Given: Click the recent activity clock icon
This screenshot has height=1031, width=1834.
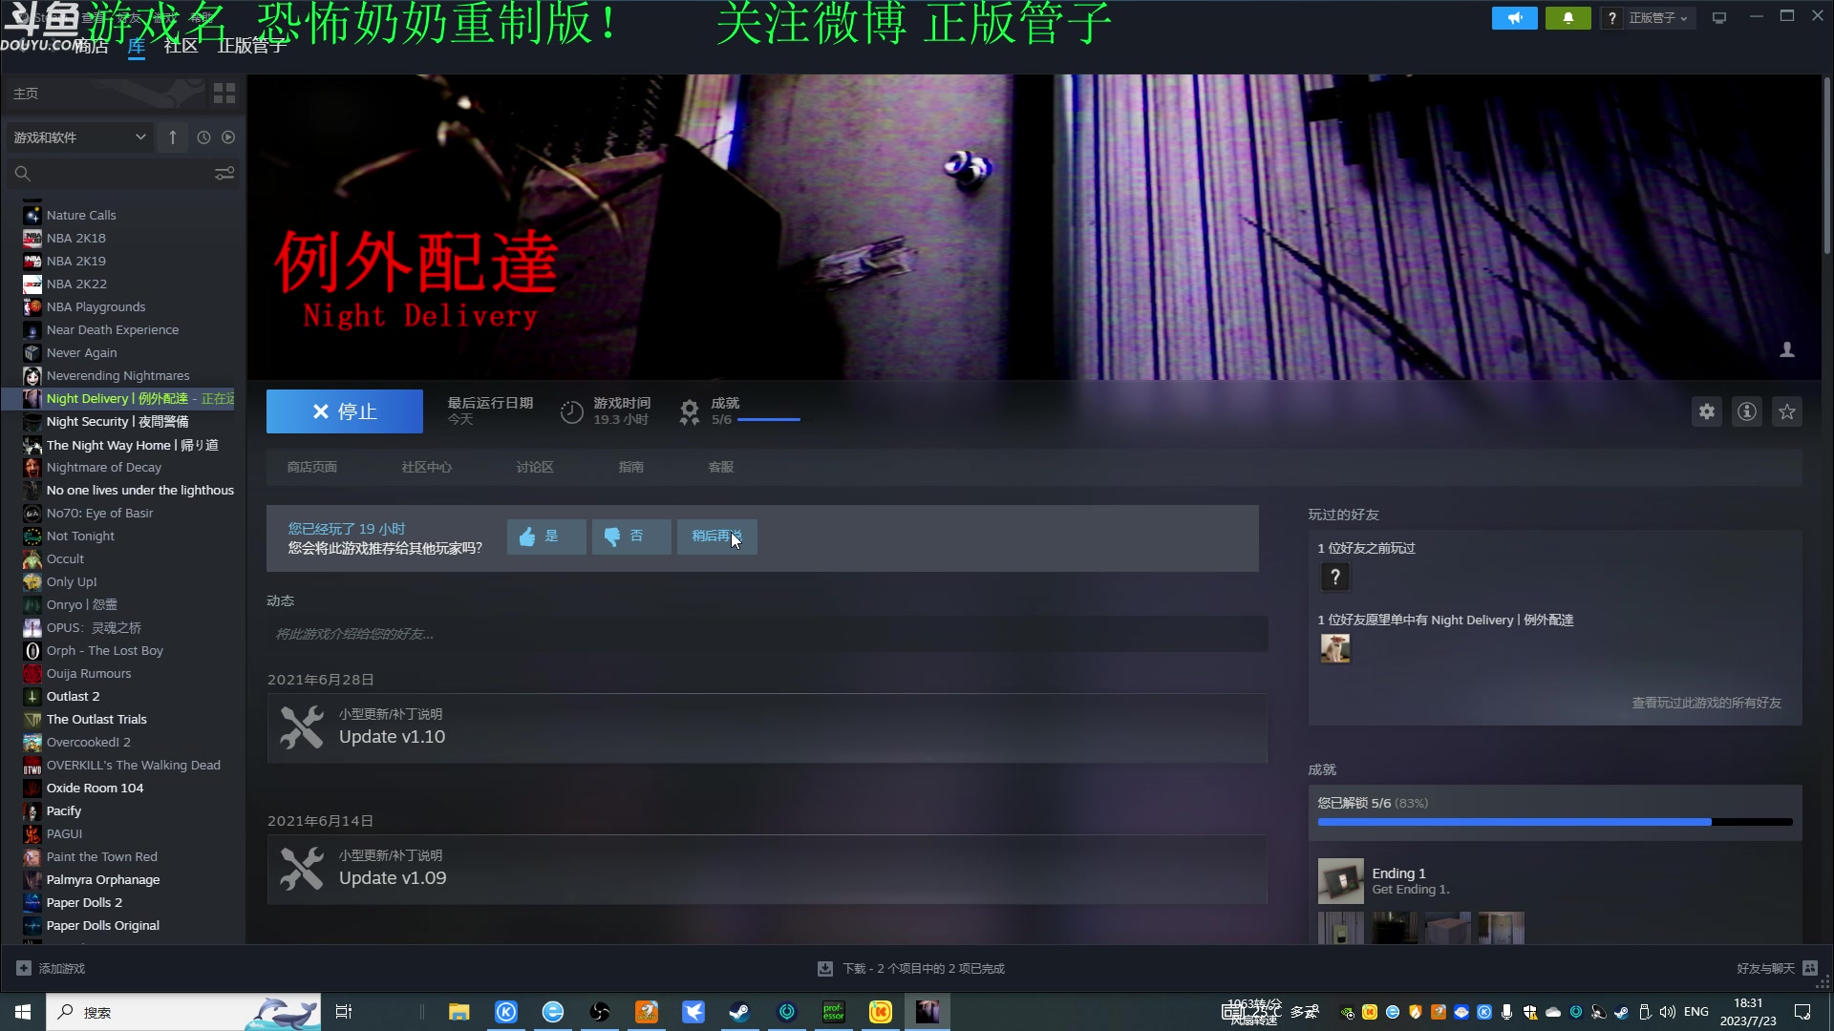Looking at the screenshot, I should tap(203, 137).
